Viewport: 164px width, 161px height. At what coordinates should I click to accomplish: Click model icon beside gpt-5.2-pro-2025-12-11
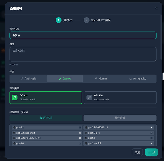(14, 138)
